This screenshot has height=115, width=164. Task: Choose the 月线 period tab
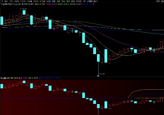pos(63,1)
